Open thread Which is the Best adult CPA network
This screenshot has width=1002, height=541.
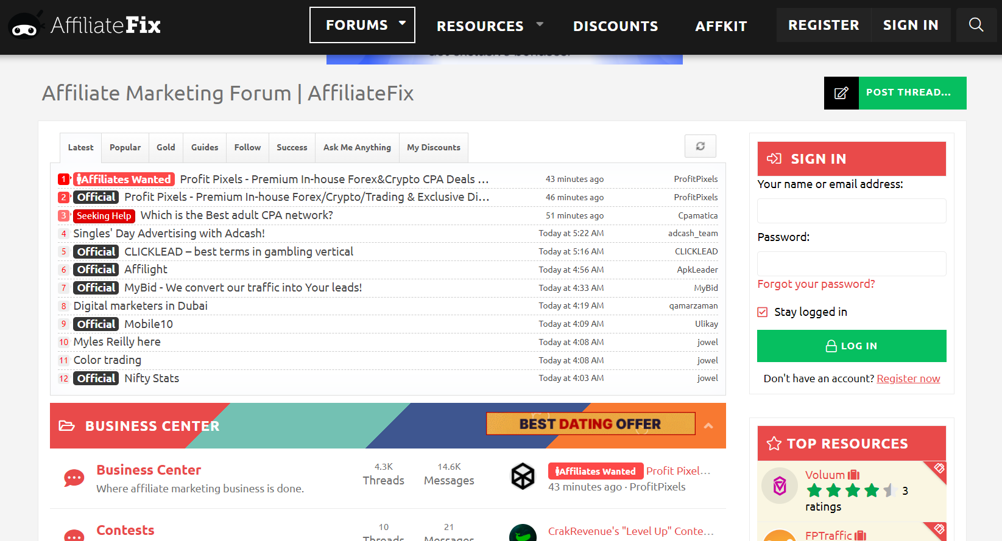tap(237, 215)
